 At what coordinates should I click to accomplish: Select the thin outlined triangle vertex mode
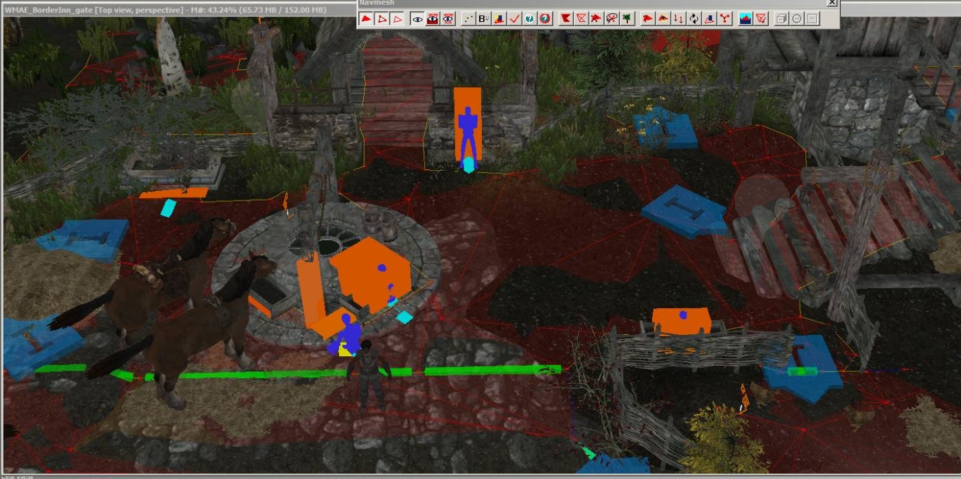click(x=397, y=19)
